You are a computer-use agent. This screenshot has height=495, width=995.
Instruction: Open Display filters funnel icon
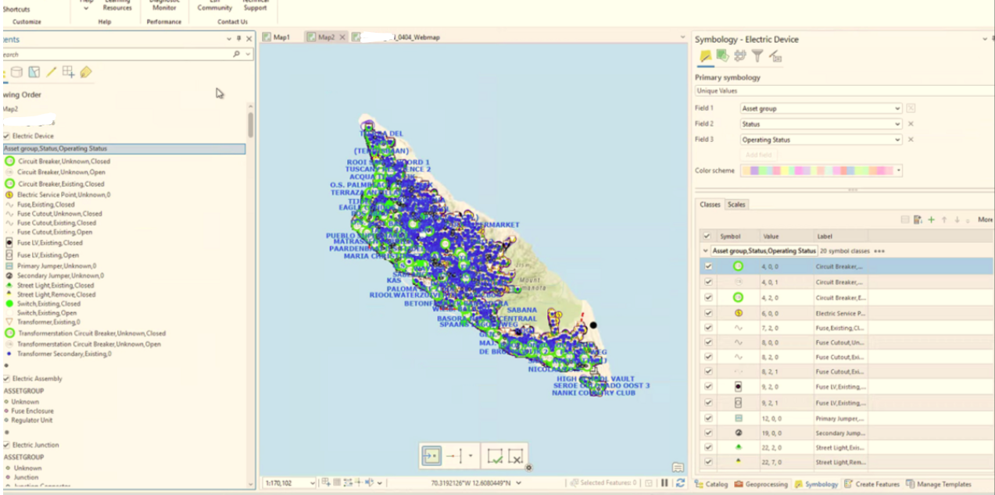[x=757, y=55]
